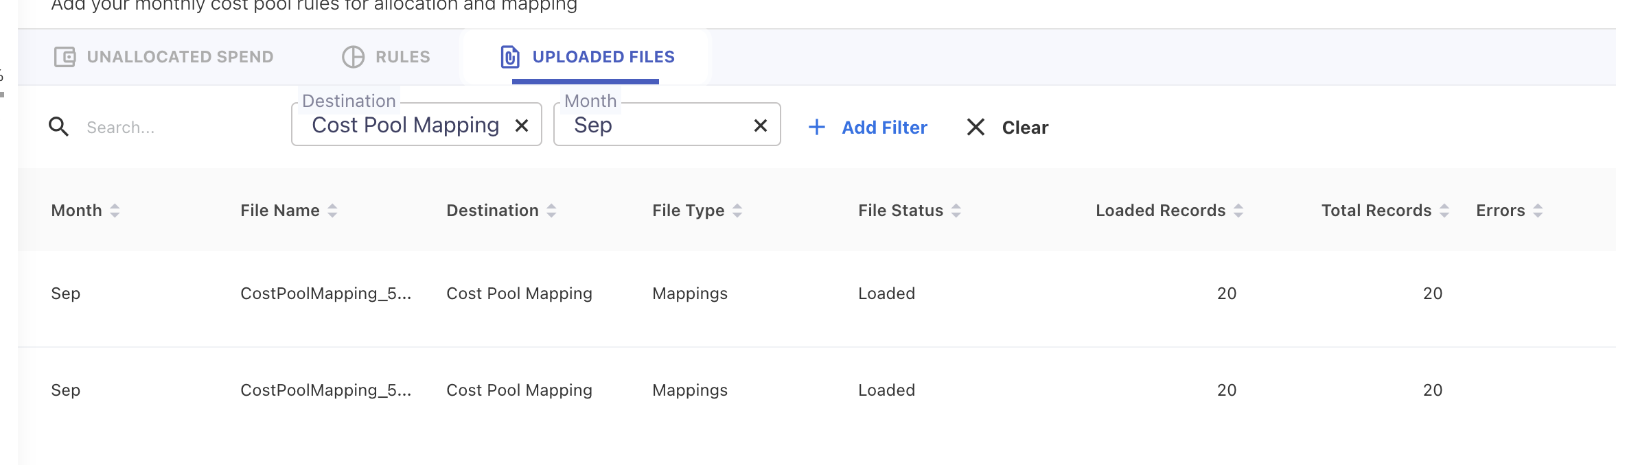Sort table by Errors column
This screenshot has width=1627, height=465.
pyautogui.click(x=1538, y=211)
